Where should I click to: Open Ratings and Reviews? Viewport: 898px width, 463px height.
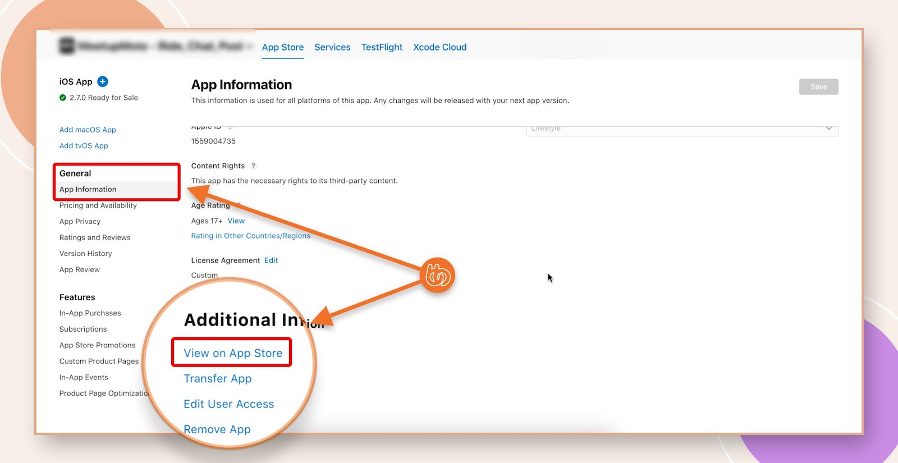tap(95, 237)
